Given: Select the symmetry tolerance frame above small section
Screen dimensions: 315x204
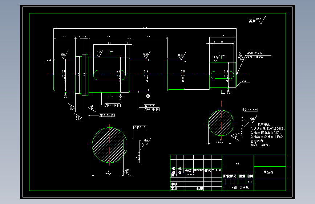Looking at the screenshot, I should click(x=251, y=109).
